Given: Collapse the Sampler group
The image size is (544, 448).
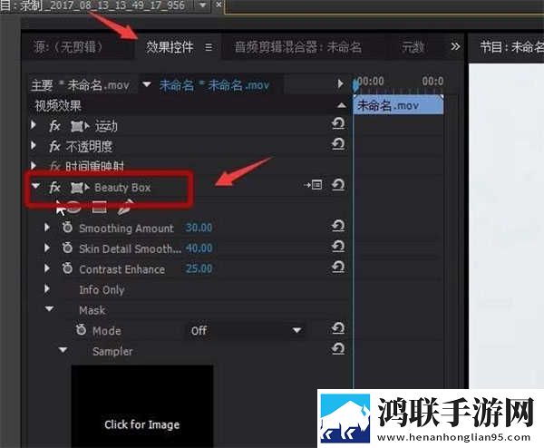Looking at the screenshot, I should click(x=63, y=350).
